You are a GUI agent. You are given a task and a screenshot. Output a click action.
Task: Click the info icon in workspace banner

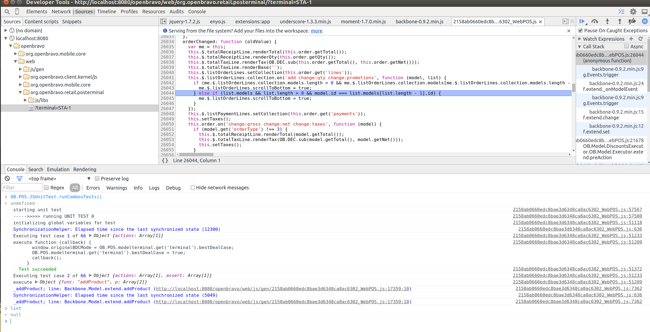(165, 31)
